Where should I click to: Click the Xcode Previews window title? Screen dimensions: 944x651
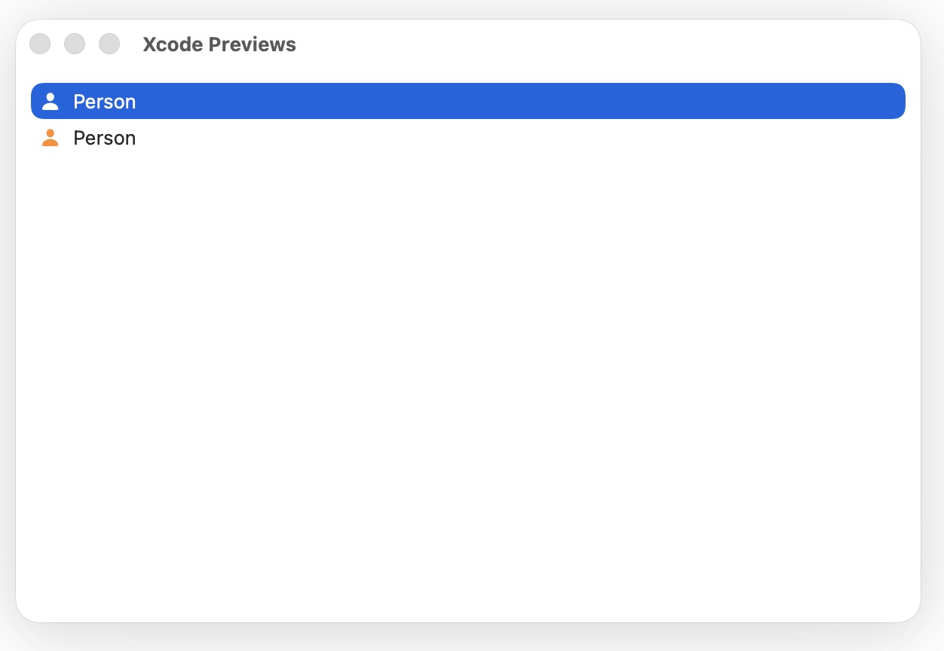click(219, 44)
